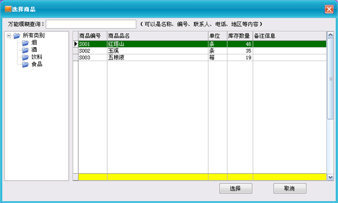Click the 商品品名 column header
This screenshot has width=338, height=203.
(158, 36)
